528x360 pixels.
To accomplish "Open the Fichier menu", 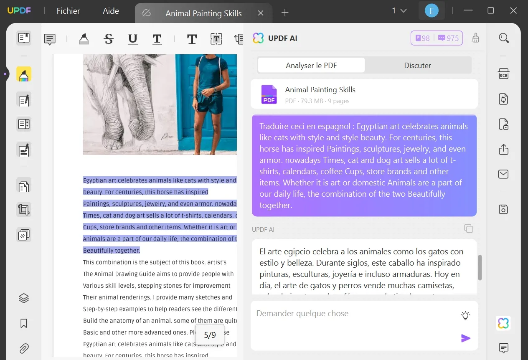I will (x=68, y=11).
